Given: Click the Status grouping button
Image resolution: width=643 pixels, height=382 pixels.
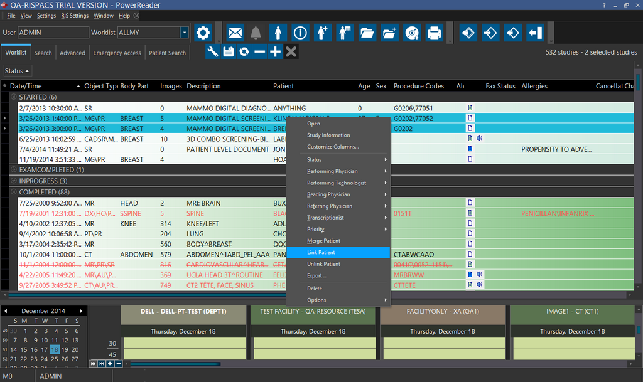Looking at the screenshot, I should tap(17, 71).
